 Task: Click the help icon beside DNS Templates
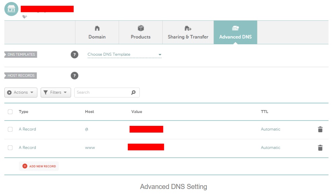click(74, 55)
